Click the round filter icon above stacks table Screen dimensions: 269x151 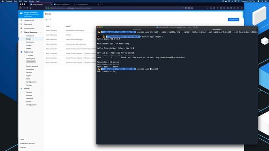tap(47, 20)
